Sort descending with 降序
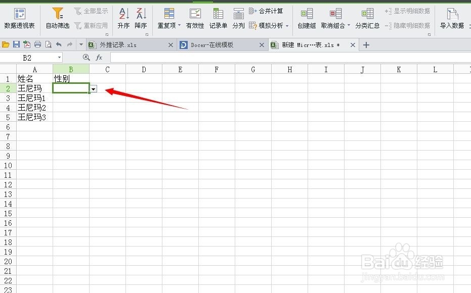Viewport: 471px width, 293px height. coord(141,19)
